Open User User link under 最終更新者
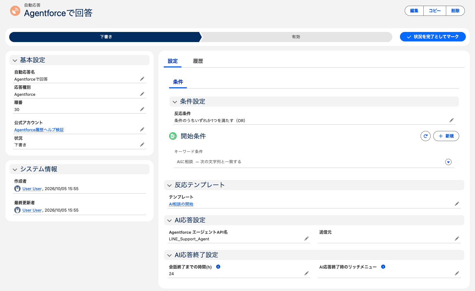475x291 pixels. click(x=32, y=210)
